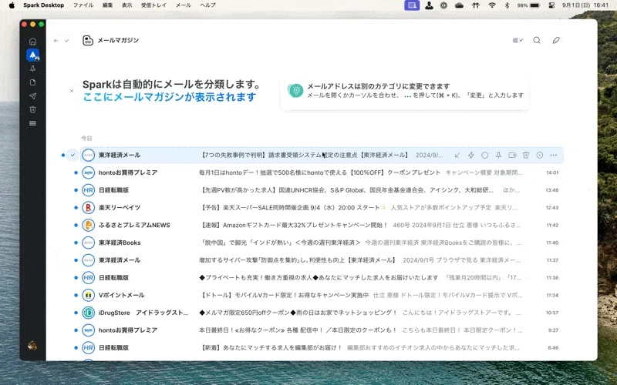The width and height of the screenshot is (617, 385).
Task: Open the 日経転職版 email from 11:36
Action: coord(322,278)
